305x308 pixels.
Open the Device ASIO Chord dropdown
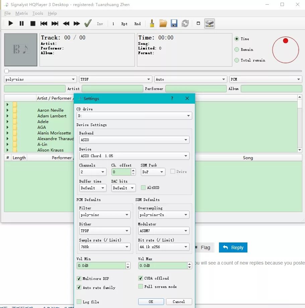click(x=134, y=156)
